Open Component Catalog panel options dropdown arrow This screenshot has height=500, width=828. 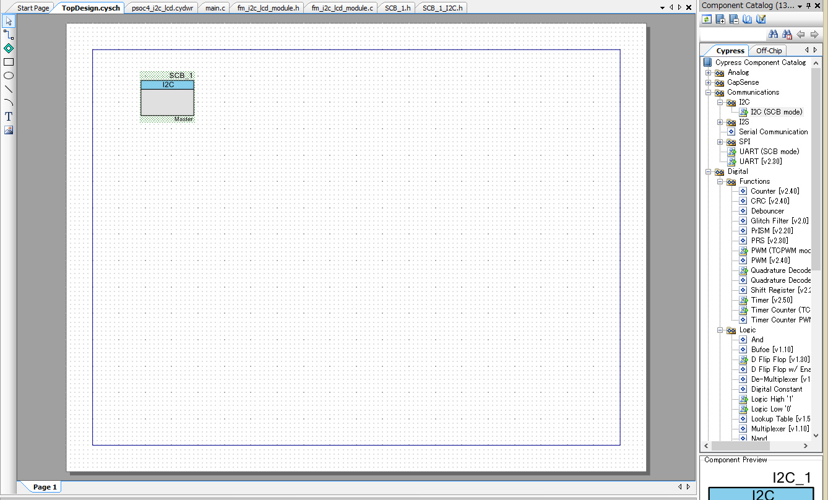point(800,6)
